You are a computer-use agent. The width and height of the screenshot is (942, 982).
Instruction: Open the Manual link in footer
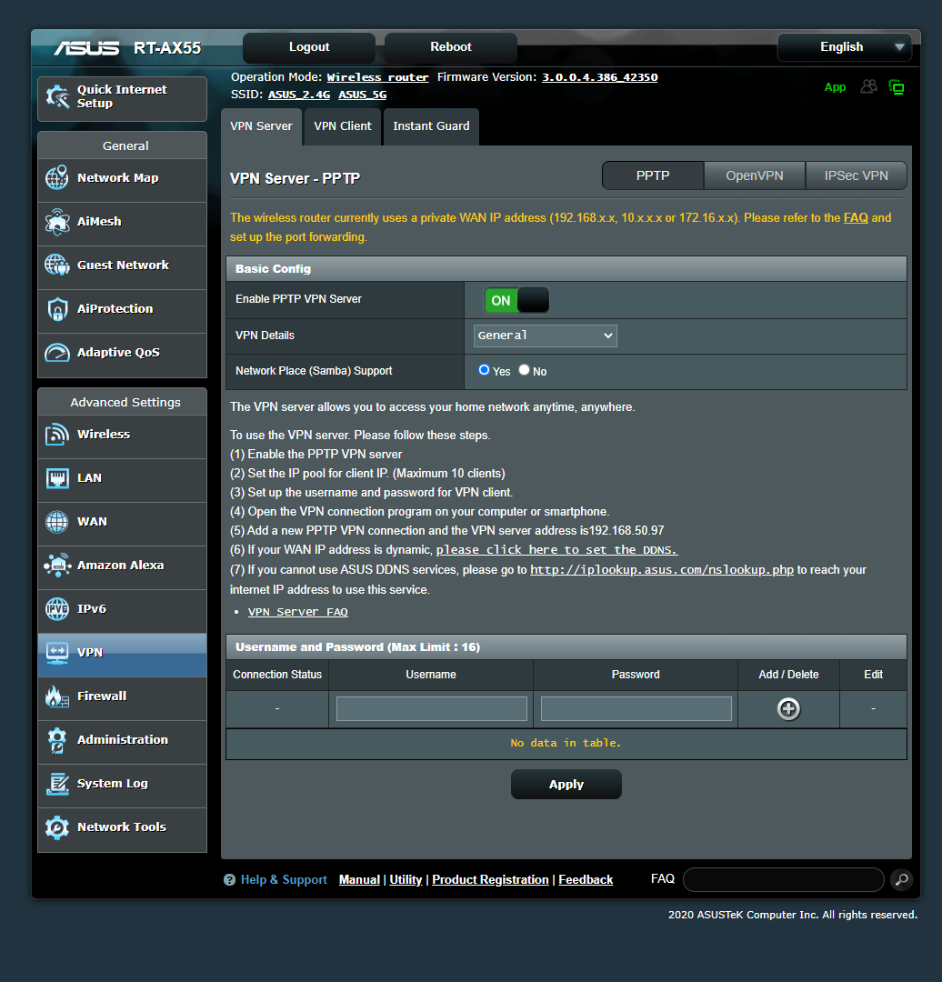click(359, 880)
